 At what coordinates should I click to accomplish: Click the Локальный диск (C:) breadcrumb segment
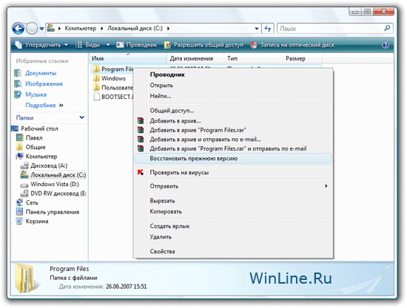point(135,28)
